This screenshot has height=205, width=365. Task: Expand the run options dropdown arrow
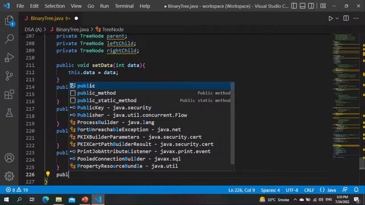click(x=337, y=18)
